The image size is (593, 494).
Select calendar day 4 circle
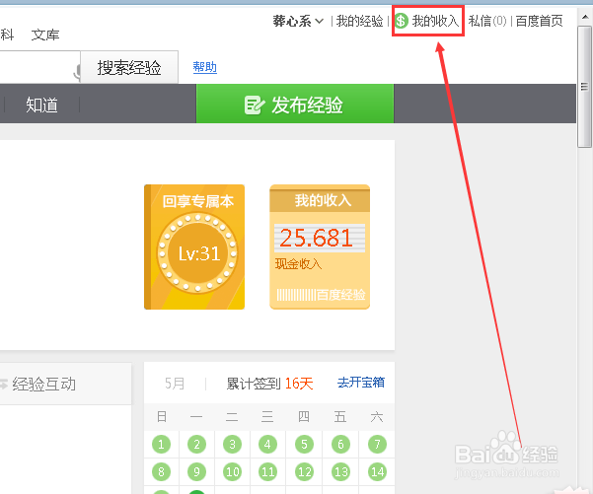click(x=267, y=444)
